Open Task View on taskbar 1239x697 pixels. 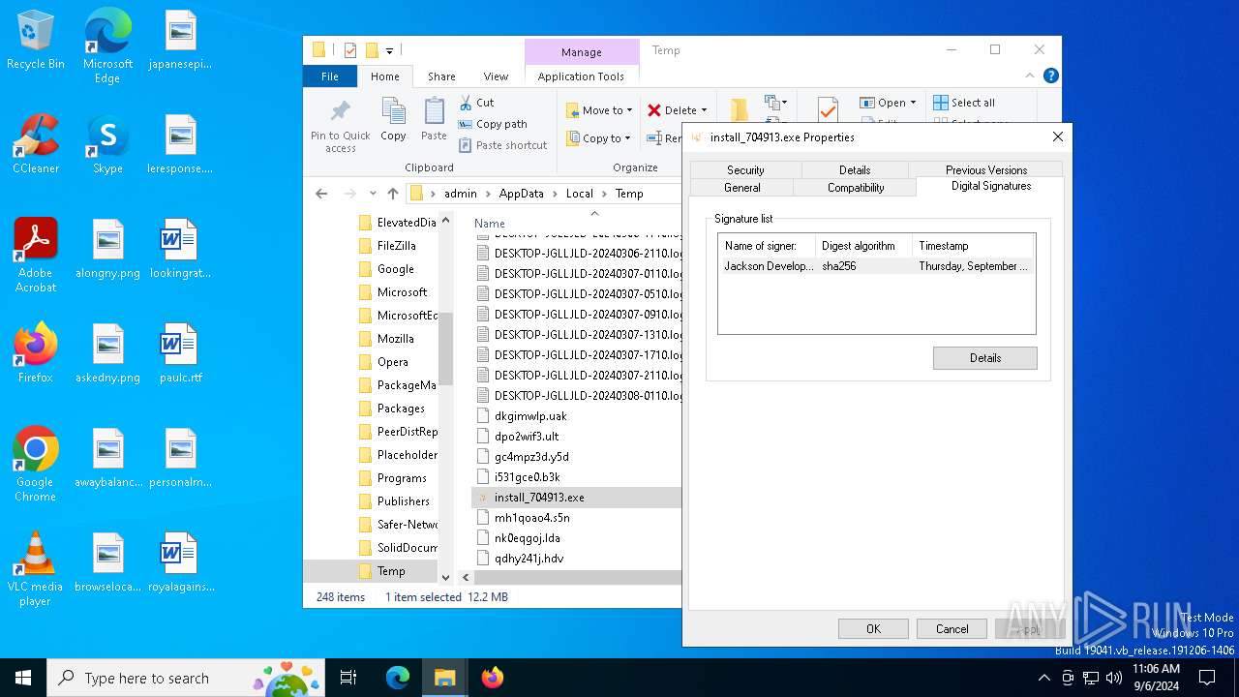(x=348, y=678)
